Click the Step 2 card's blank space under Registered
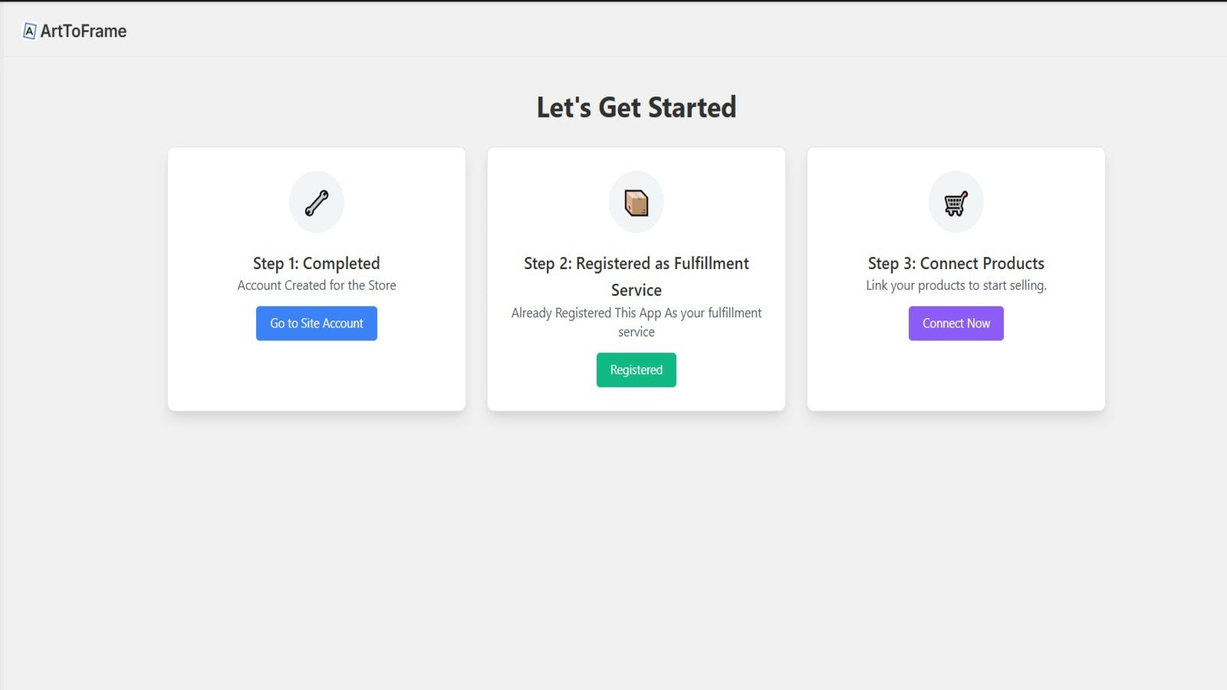The height and width of the screenshot is (690, 1227). [637, 399]
